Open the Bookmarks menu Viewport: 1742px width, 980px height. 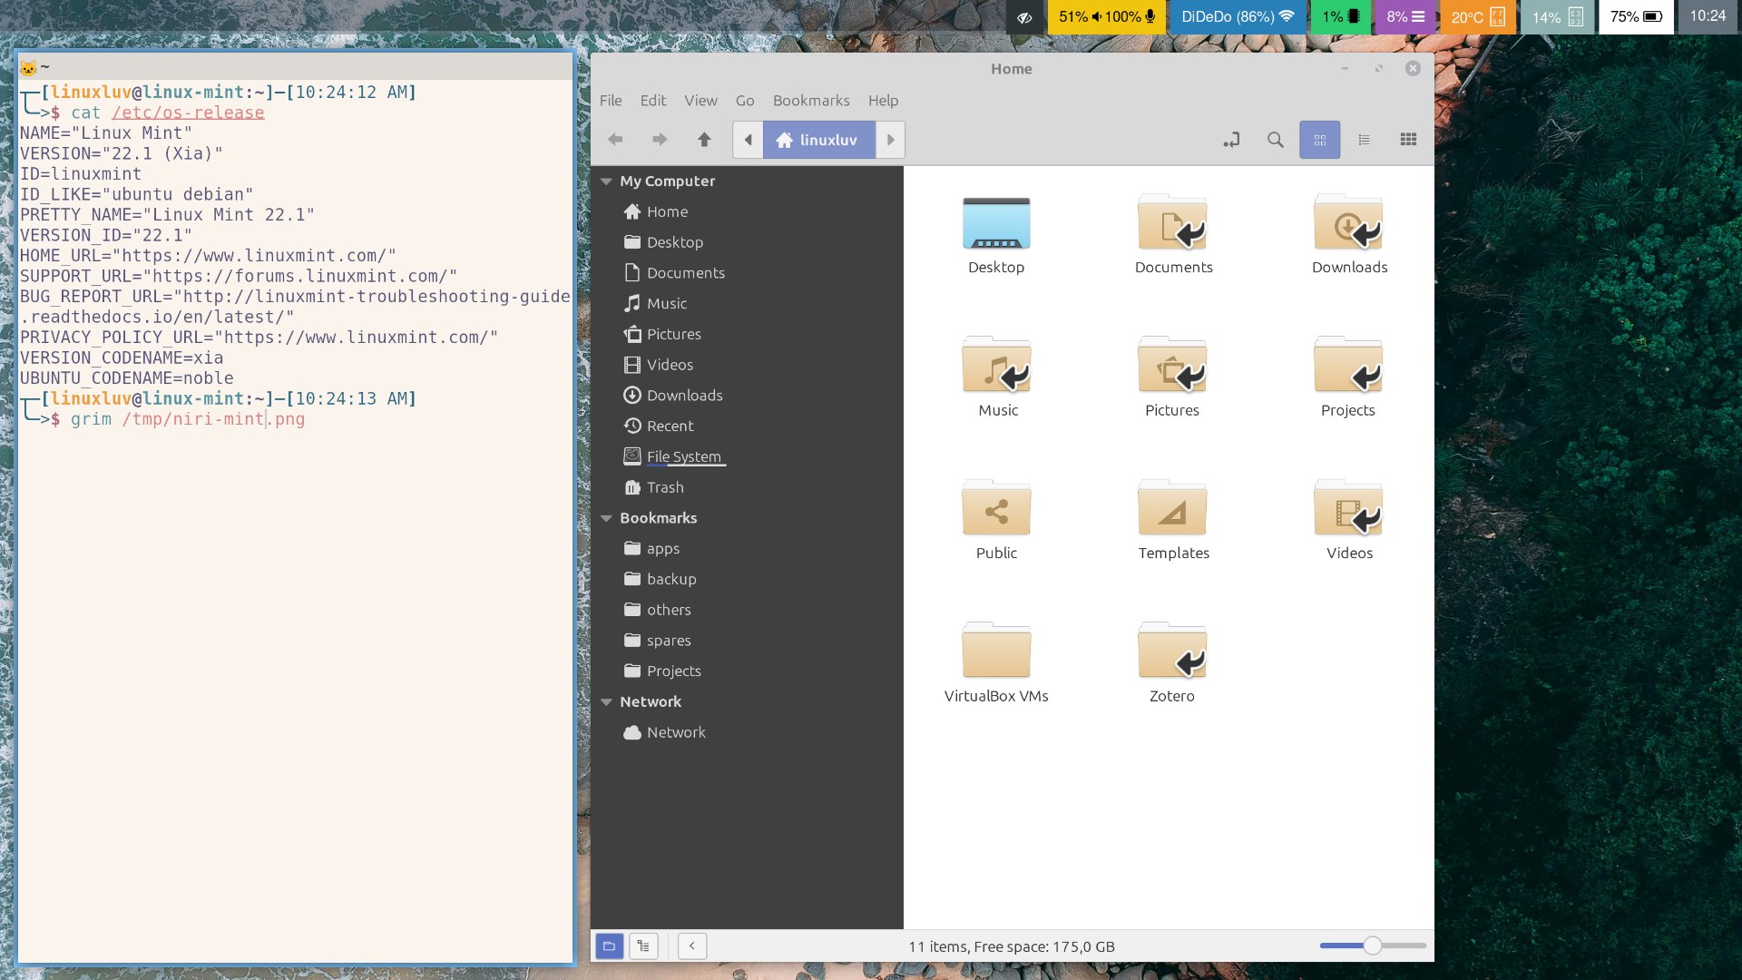click(810, 101)
